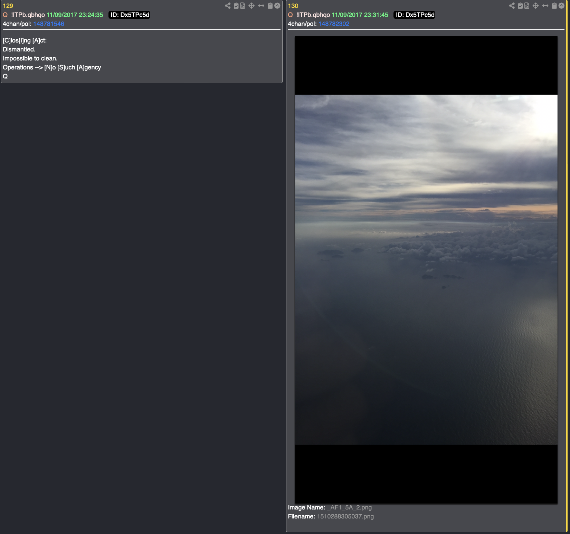Click image name _AF1_5A_2.png
Screen dimensions: 570x534
(x=349, y=507)
